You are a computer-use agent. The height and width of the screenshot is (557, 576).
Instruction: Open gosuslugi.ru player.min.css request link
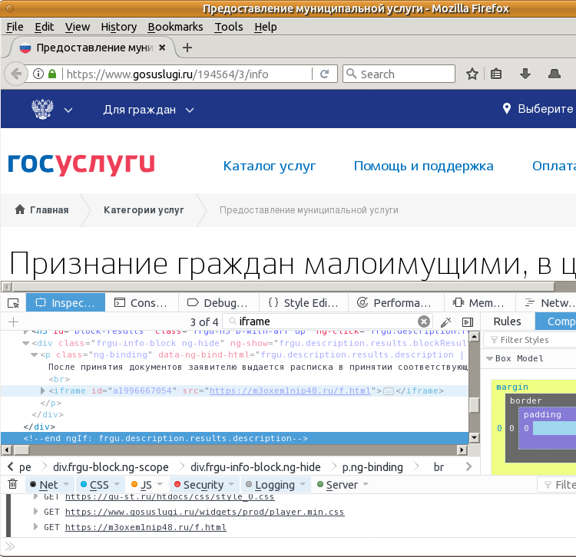pos(204,512)
